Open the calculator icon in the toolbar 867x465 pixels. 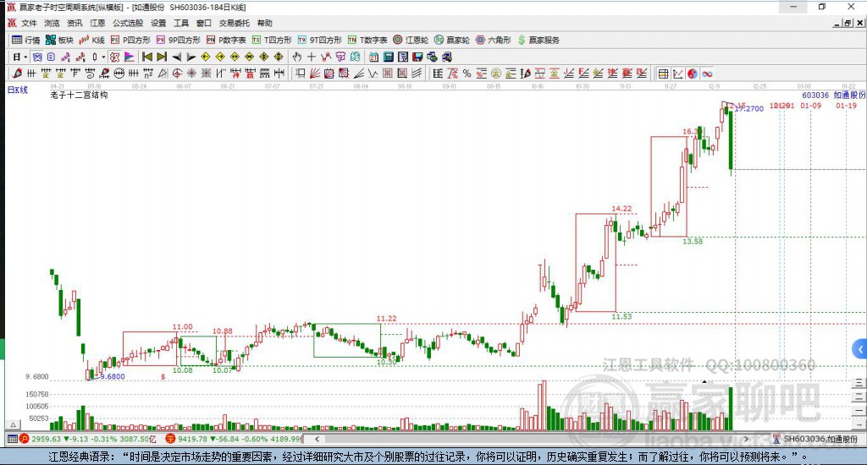(388, 57)
